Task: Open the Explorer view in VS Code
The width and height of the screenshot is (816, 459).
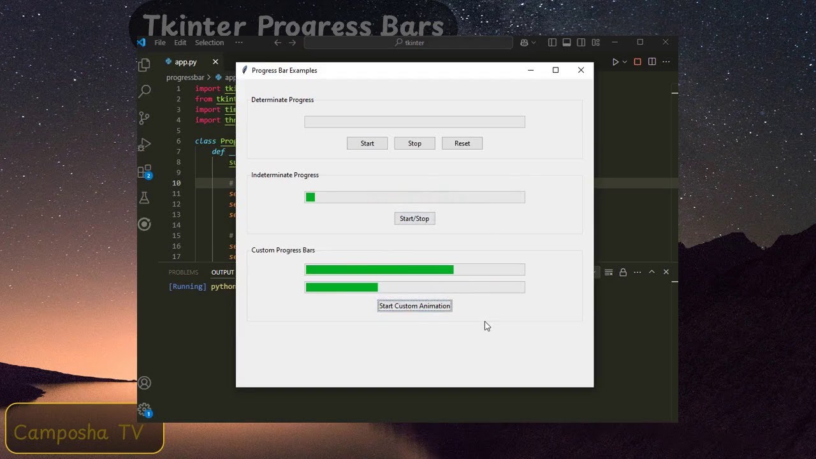Action: [x=145, y=64]
